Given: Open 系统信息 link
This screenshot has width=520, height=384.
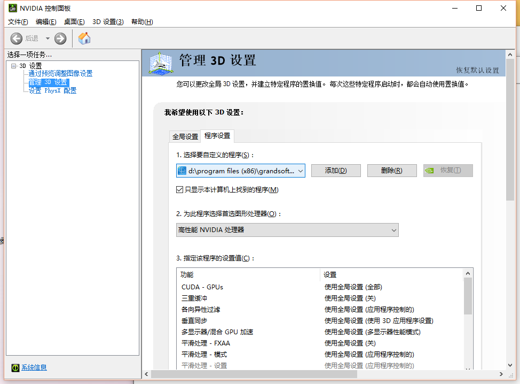Looking at the screenshot, I should coord(34,367).
